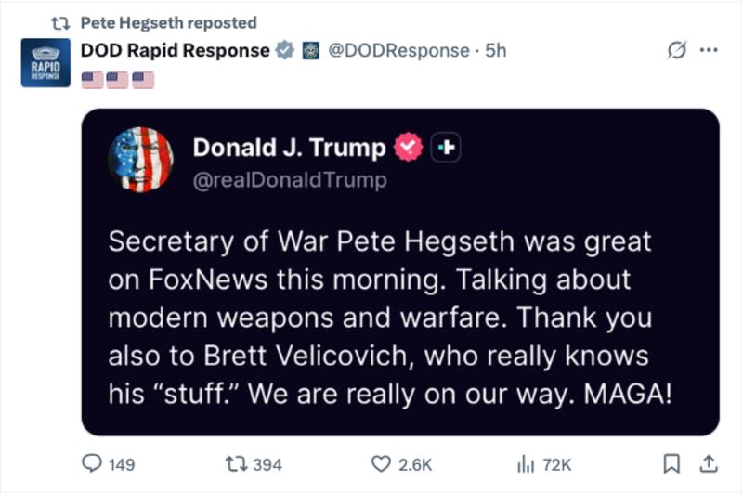Click the DOD affiliation badge icon
This screenshot has height=494, width=743.
(311, 50)
